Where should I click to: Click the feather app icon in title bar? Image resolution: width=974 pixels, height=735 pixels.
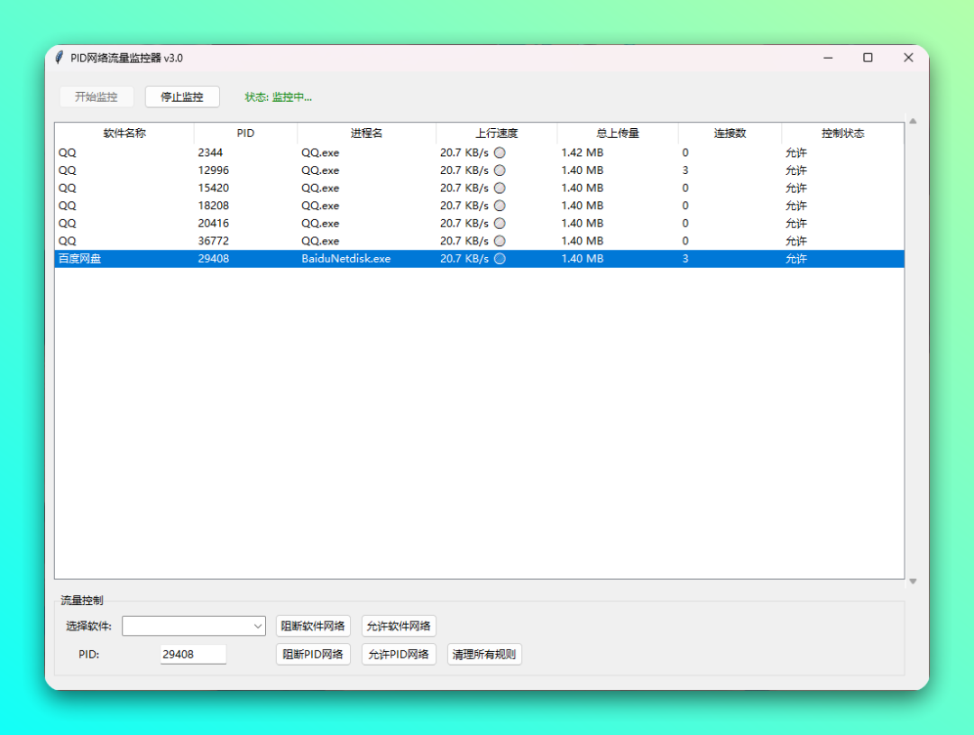point(60,58)
